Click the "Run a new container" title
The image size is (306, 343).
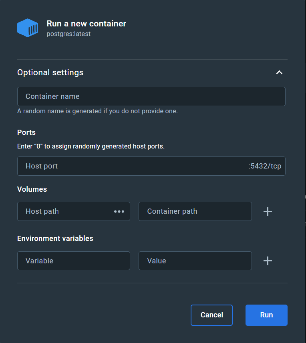87,24
